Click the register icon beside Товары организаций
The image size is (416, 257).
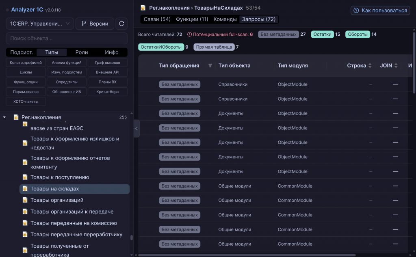25,200
